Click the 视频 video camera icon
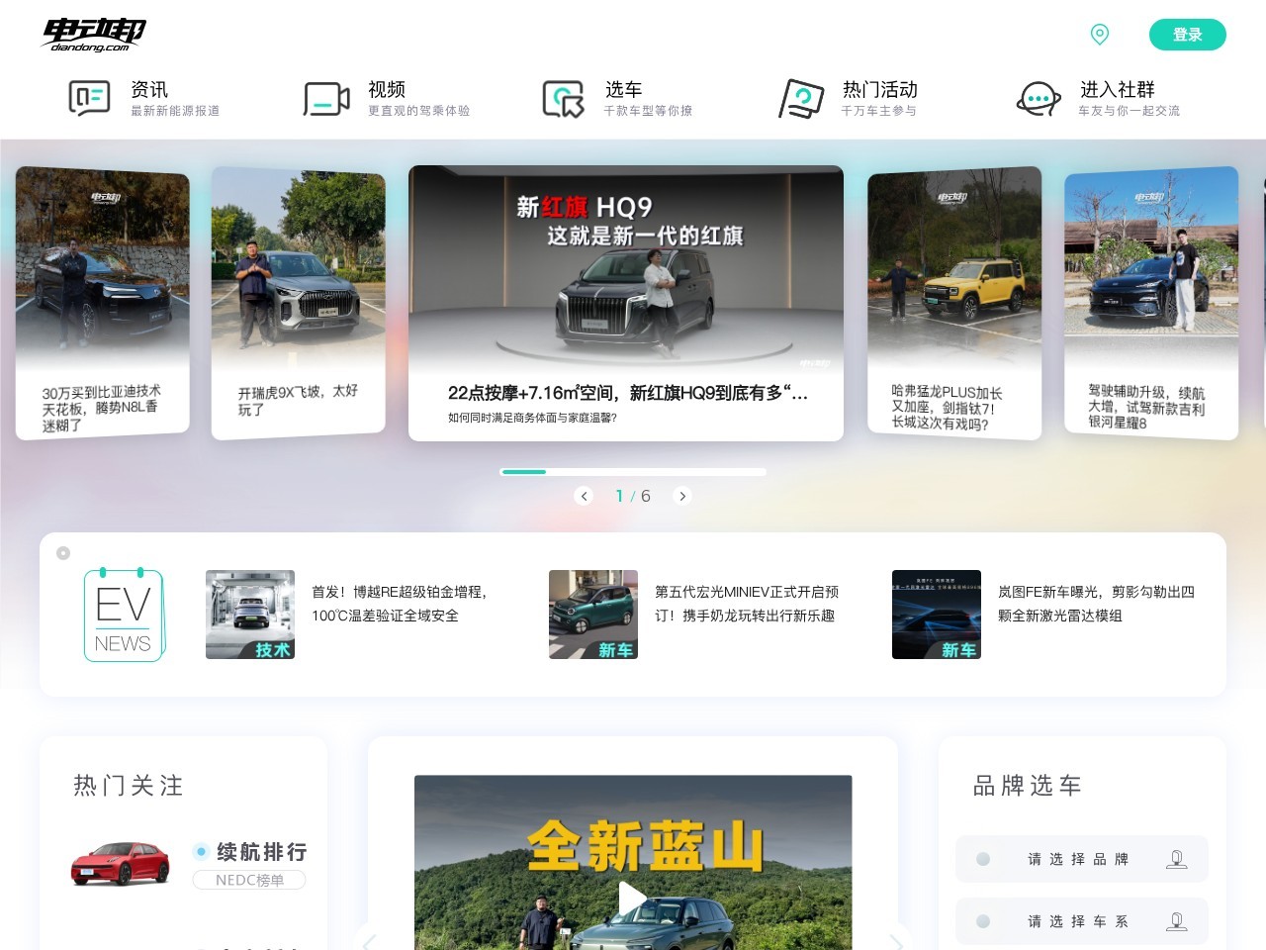The height and width of the screenshot is (950, 1266). [x=326, y=99]
